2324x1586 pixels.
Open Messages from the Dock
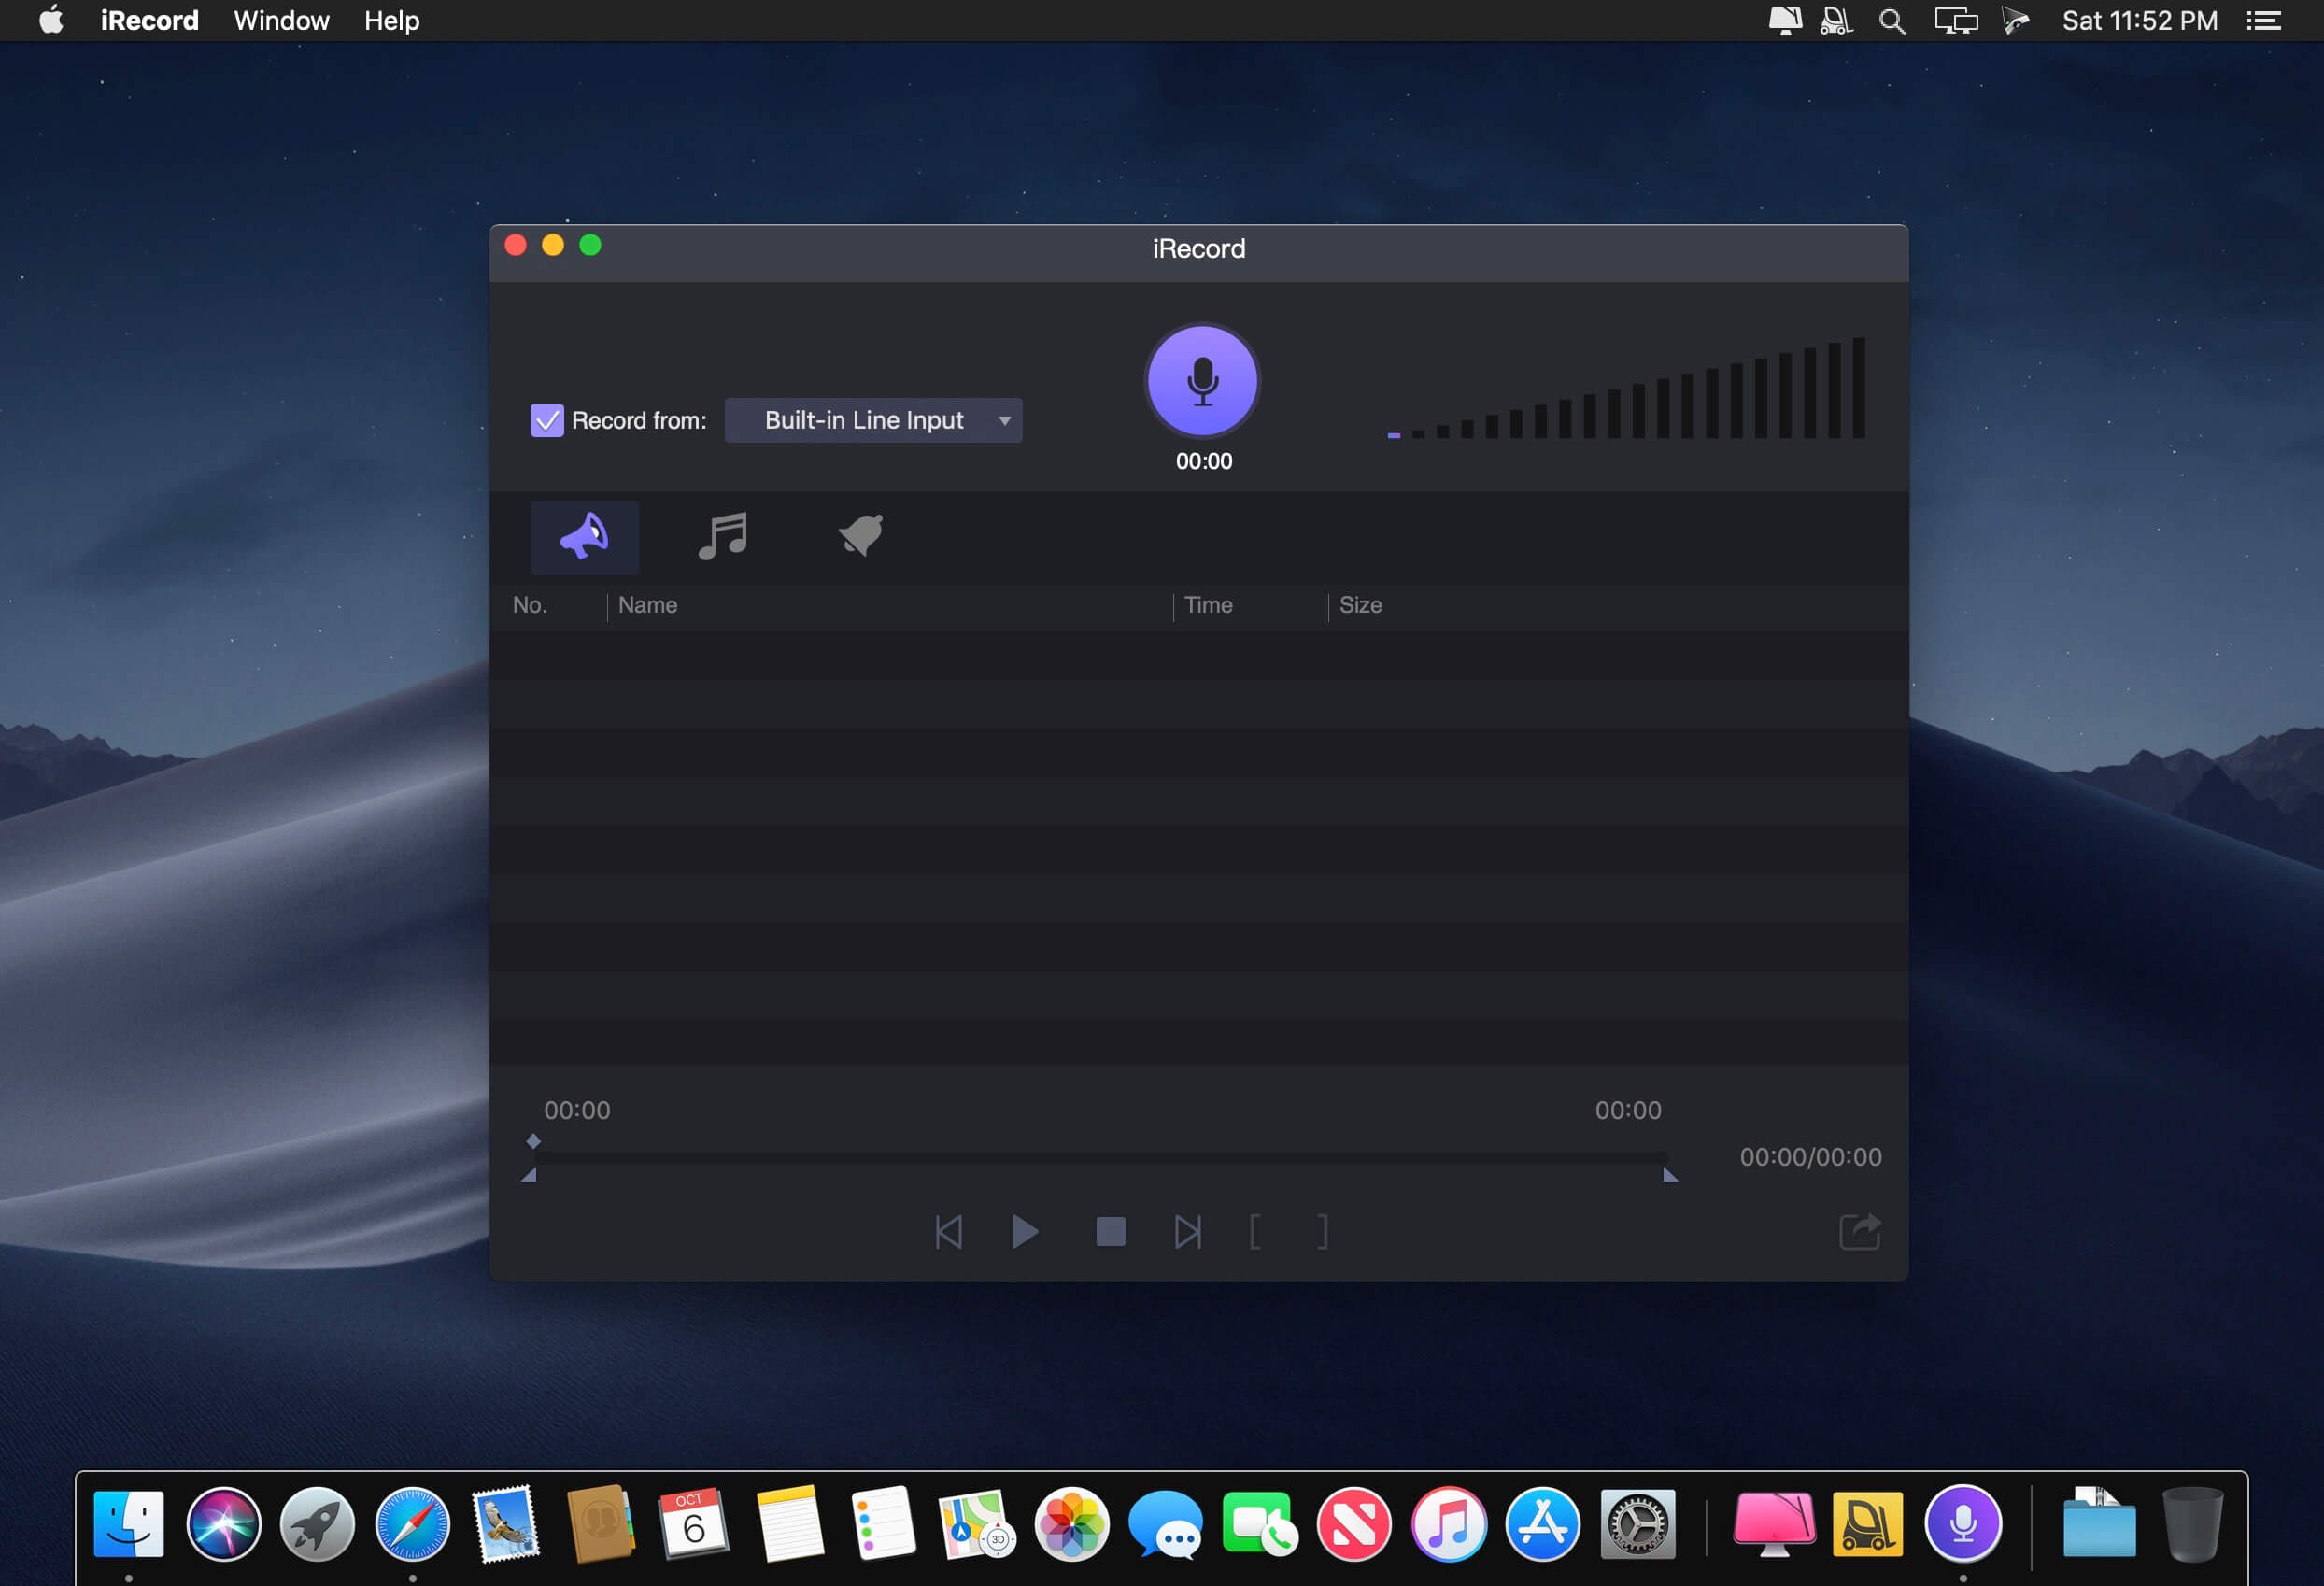pyautogui.click(x=1165, y=1524)
